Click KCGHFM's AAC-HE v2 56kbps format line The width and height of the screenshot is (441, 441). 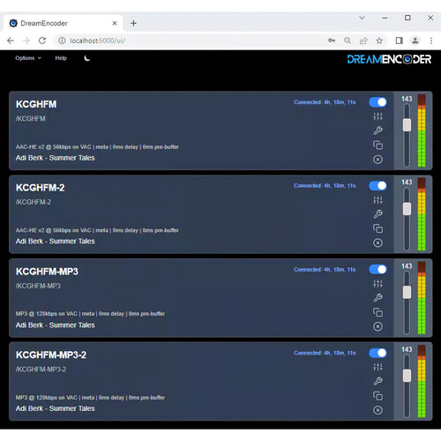click(x=97, y=147)
